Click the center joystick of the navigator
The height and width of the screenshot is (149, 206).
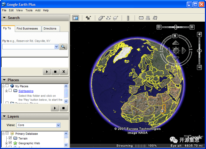176,50
